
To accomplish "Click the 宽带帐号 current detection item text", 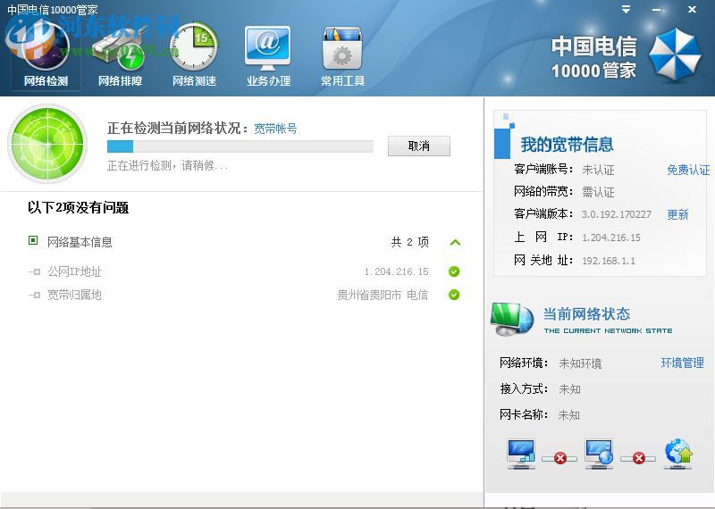I will point(275,129).
